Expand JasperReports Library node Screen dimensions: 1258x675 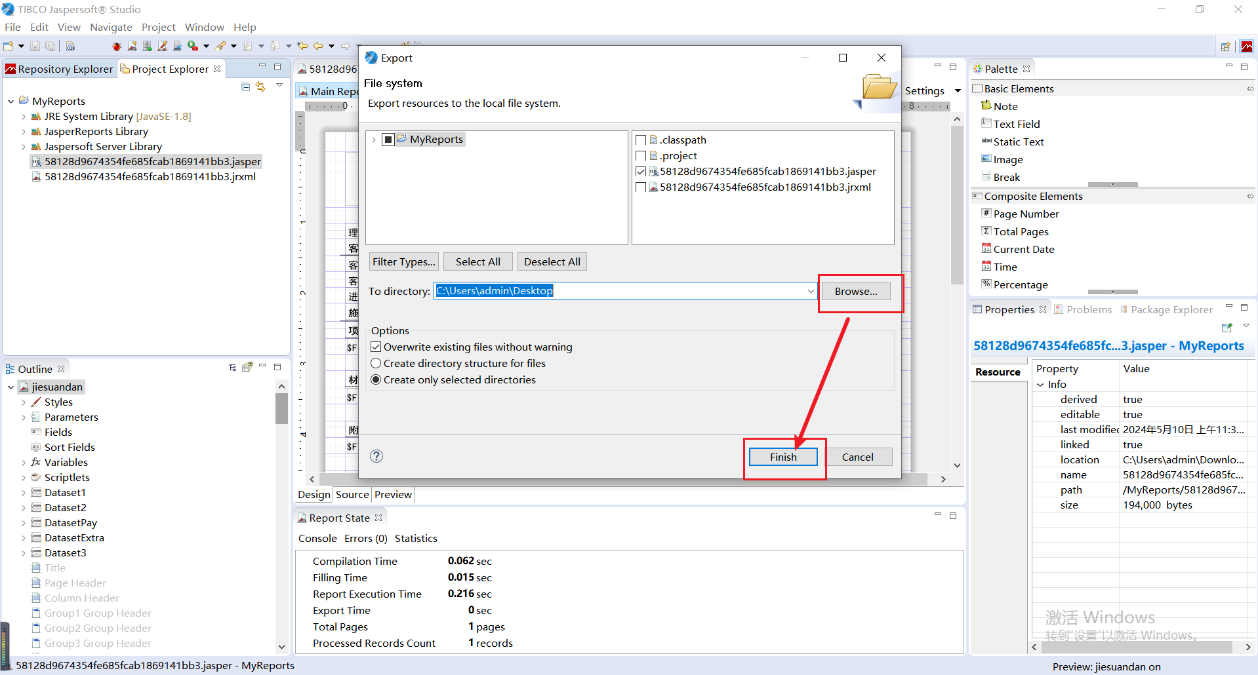24,132
